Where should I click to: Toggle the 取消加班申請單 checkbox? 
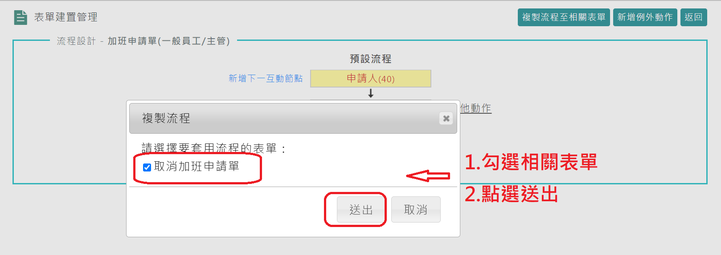(x=147, y=167)
